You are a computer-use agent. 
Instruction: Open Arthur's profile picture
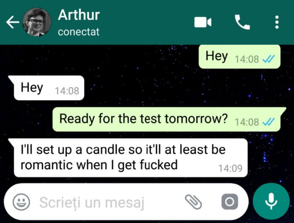click(x=37, y=22)
